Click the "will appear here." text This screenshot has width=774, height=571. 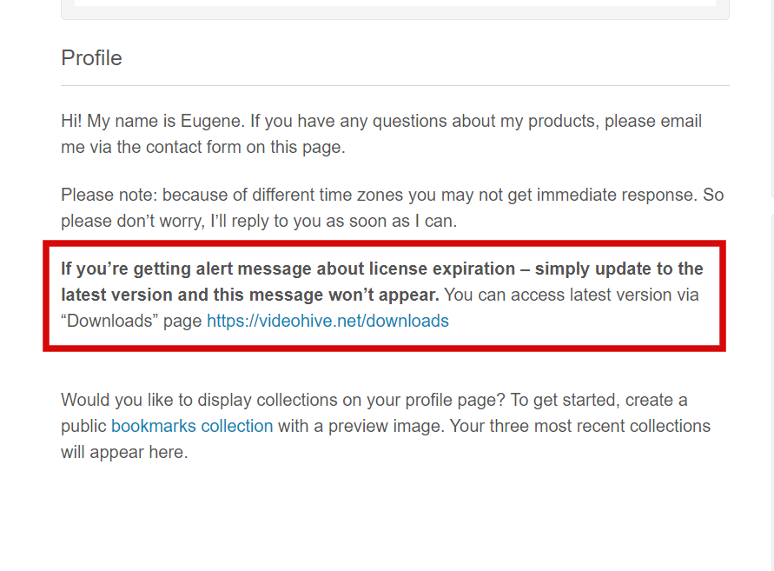coord(124,452)
